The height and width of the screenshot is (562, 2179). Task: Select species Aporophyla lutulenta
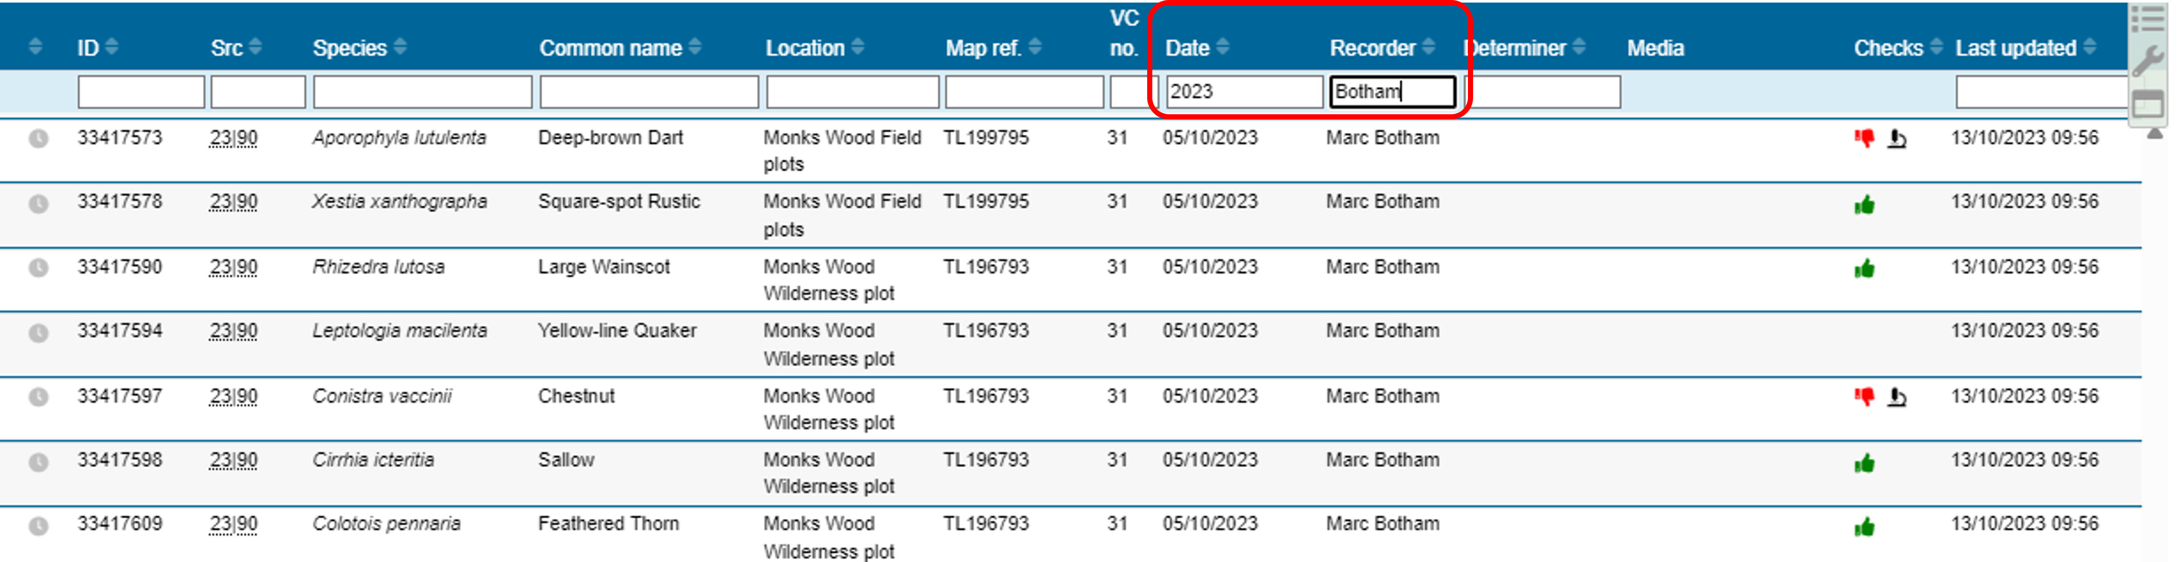click(399, 138)
